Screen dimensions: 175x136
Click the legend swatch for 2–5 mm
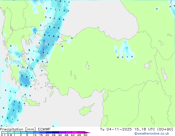tap(24, 132)
